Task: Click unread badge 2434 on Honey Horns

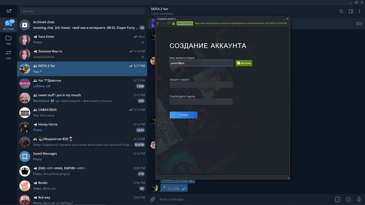Action: [140, 130]
